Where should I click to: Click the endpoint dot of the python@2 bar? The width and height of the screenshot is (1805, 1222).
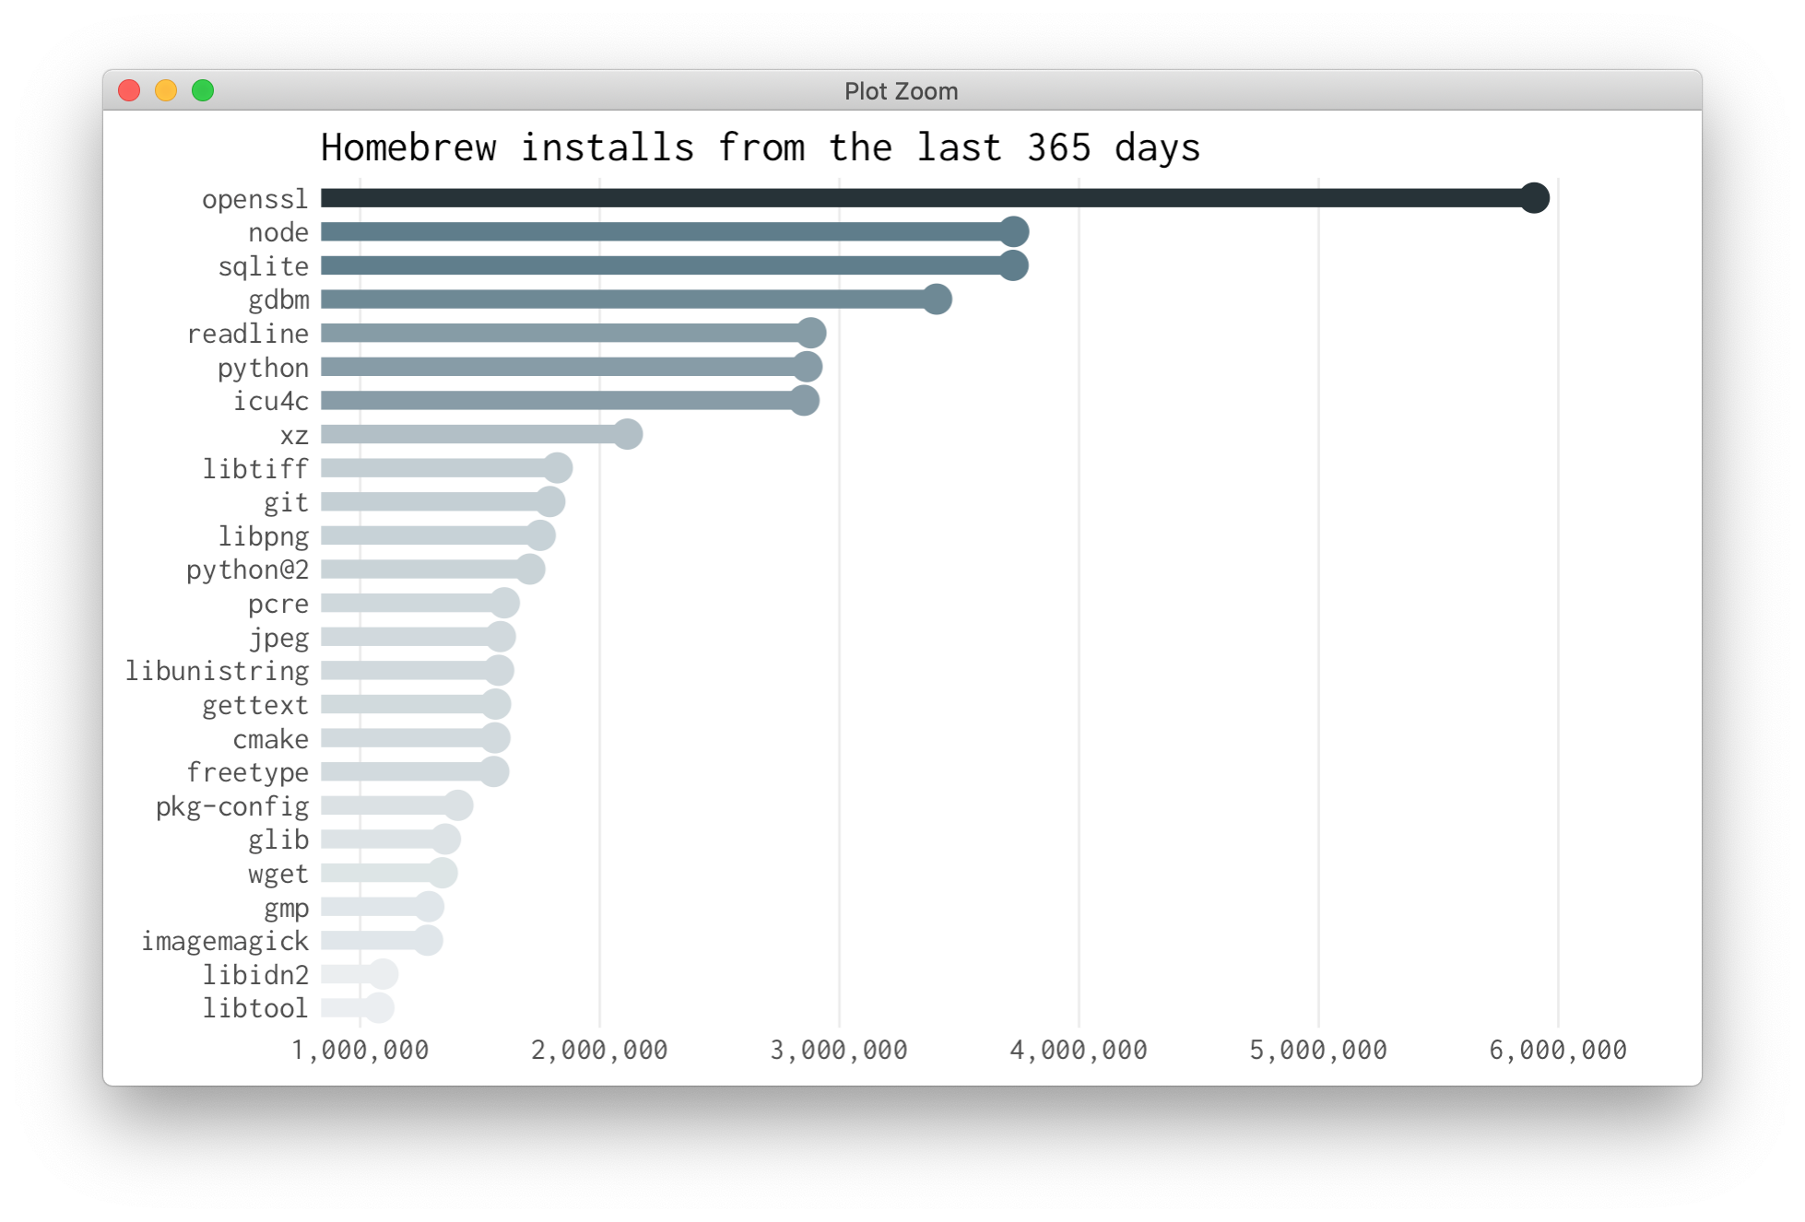[x=530, y=570]
